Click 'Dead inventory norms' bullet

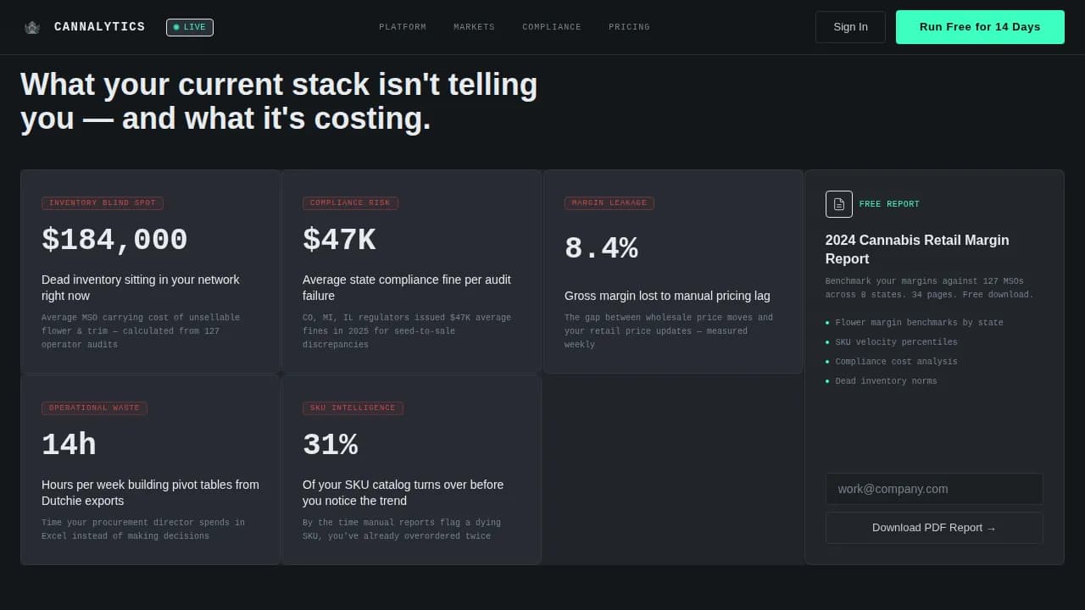886,381
